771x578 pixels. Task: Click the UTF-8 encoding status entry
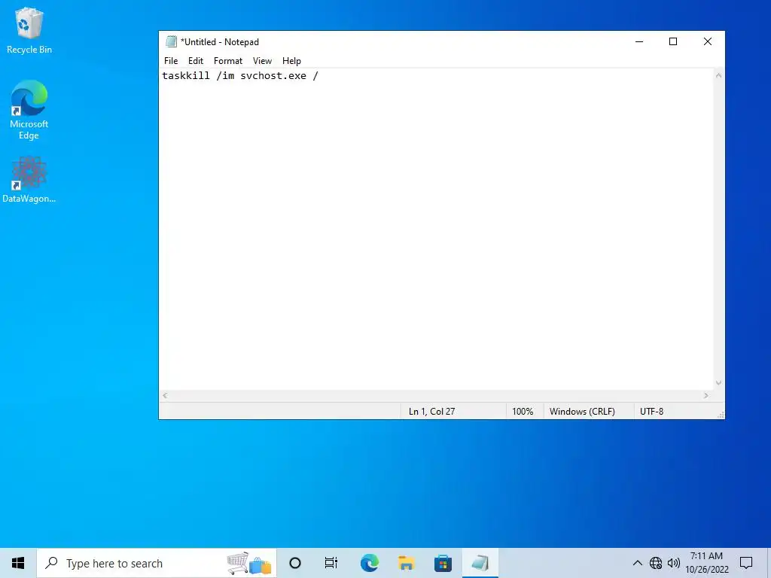[x=651, y=412]
